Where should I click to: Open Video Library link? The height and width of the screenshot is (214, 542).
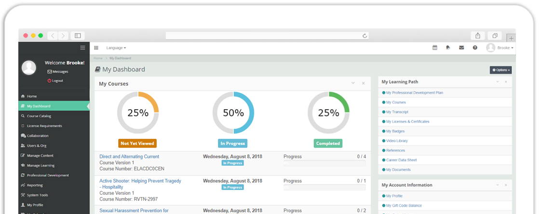click(x=397, y=141)
